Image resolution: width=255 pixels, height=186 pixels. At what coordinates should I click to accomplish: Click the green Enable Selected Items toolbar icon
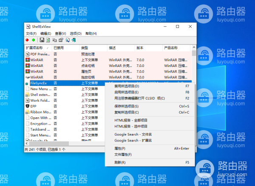(x=33, y=40)
